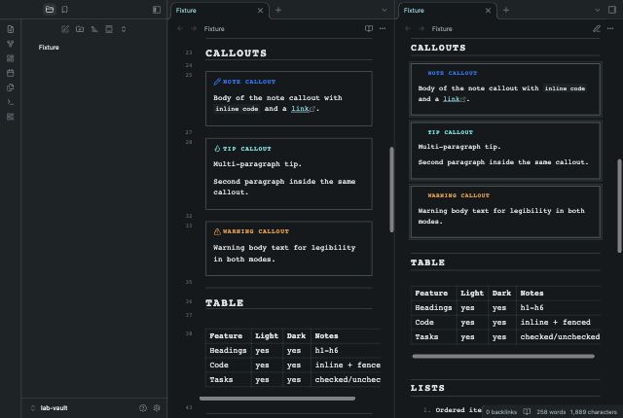The width and height of the screenshot is (623, 418).
Task: Click left pane vertical scrollbar
Action: [391, 190]
